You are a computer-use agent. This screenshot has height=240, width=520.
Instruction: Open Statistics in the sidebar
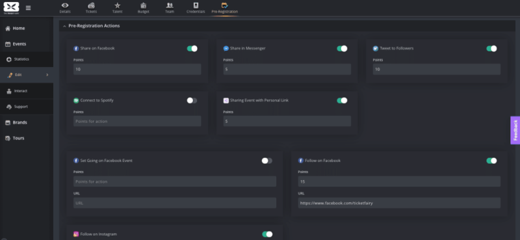pyautogui.click(x=27, y=59)
